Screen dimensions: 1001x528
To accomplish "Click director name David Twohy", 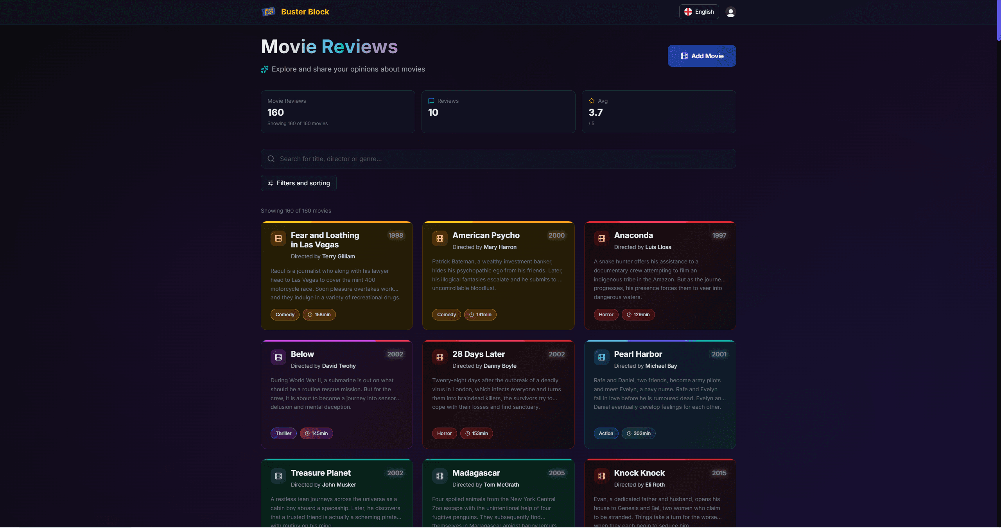I will 339,366.
